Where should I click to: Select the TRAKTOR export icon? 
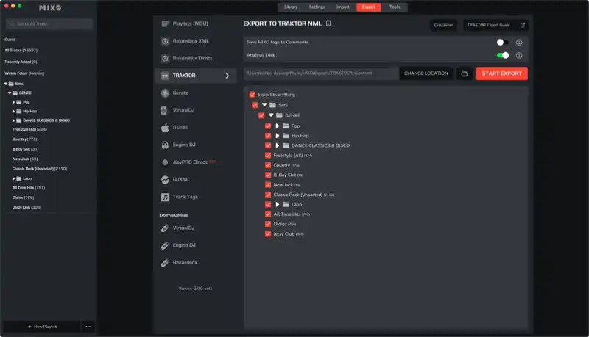(x=164, y=76)
